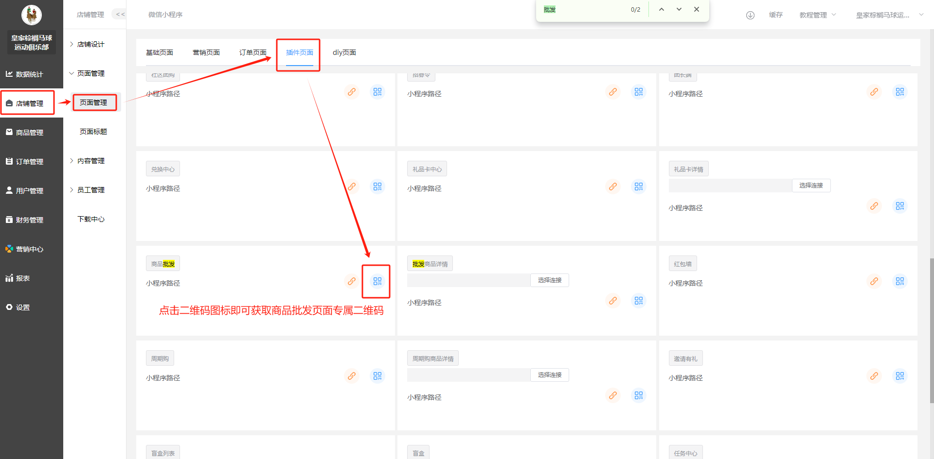
Task: Click 选择连接 for 批发商品详情
Action: (549, 280)
